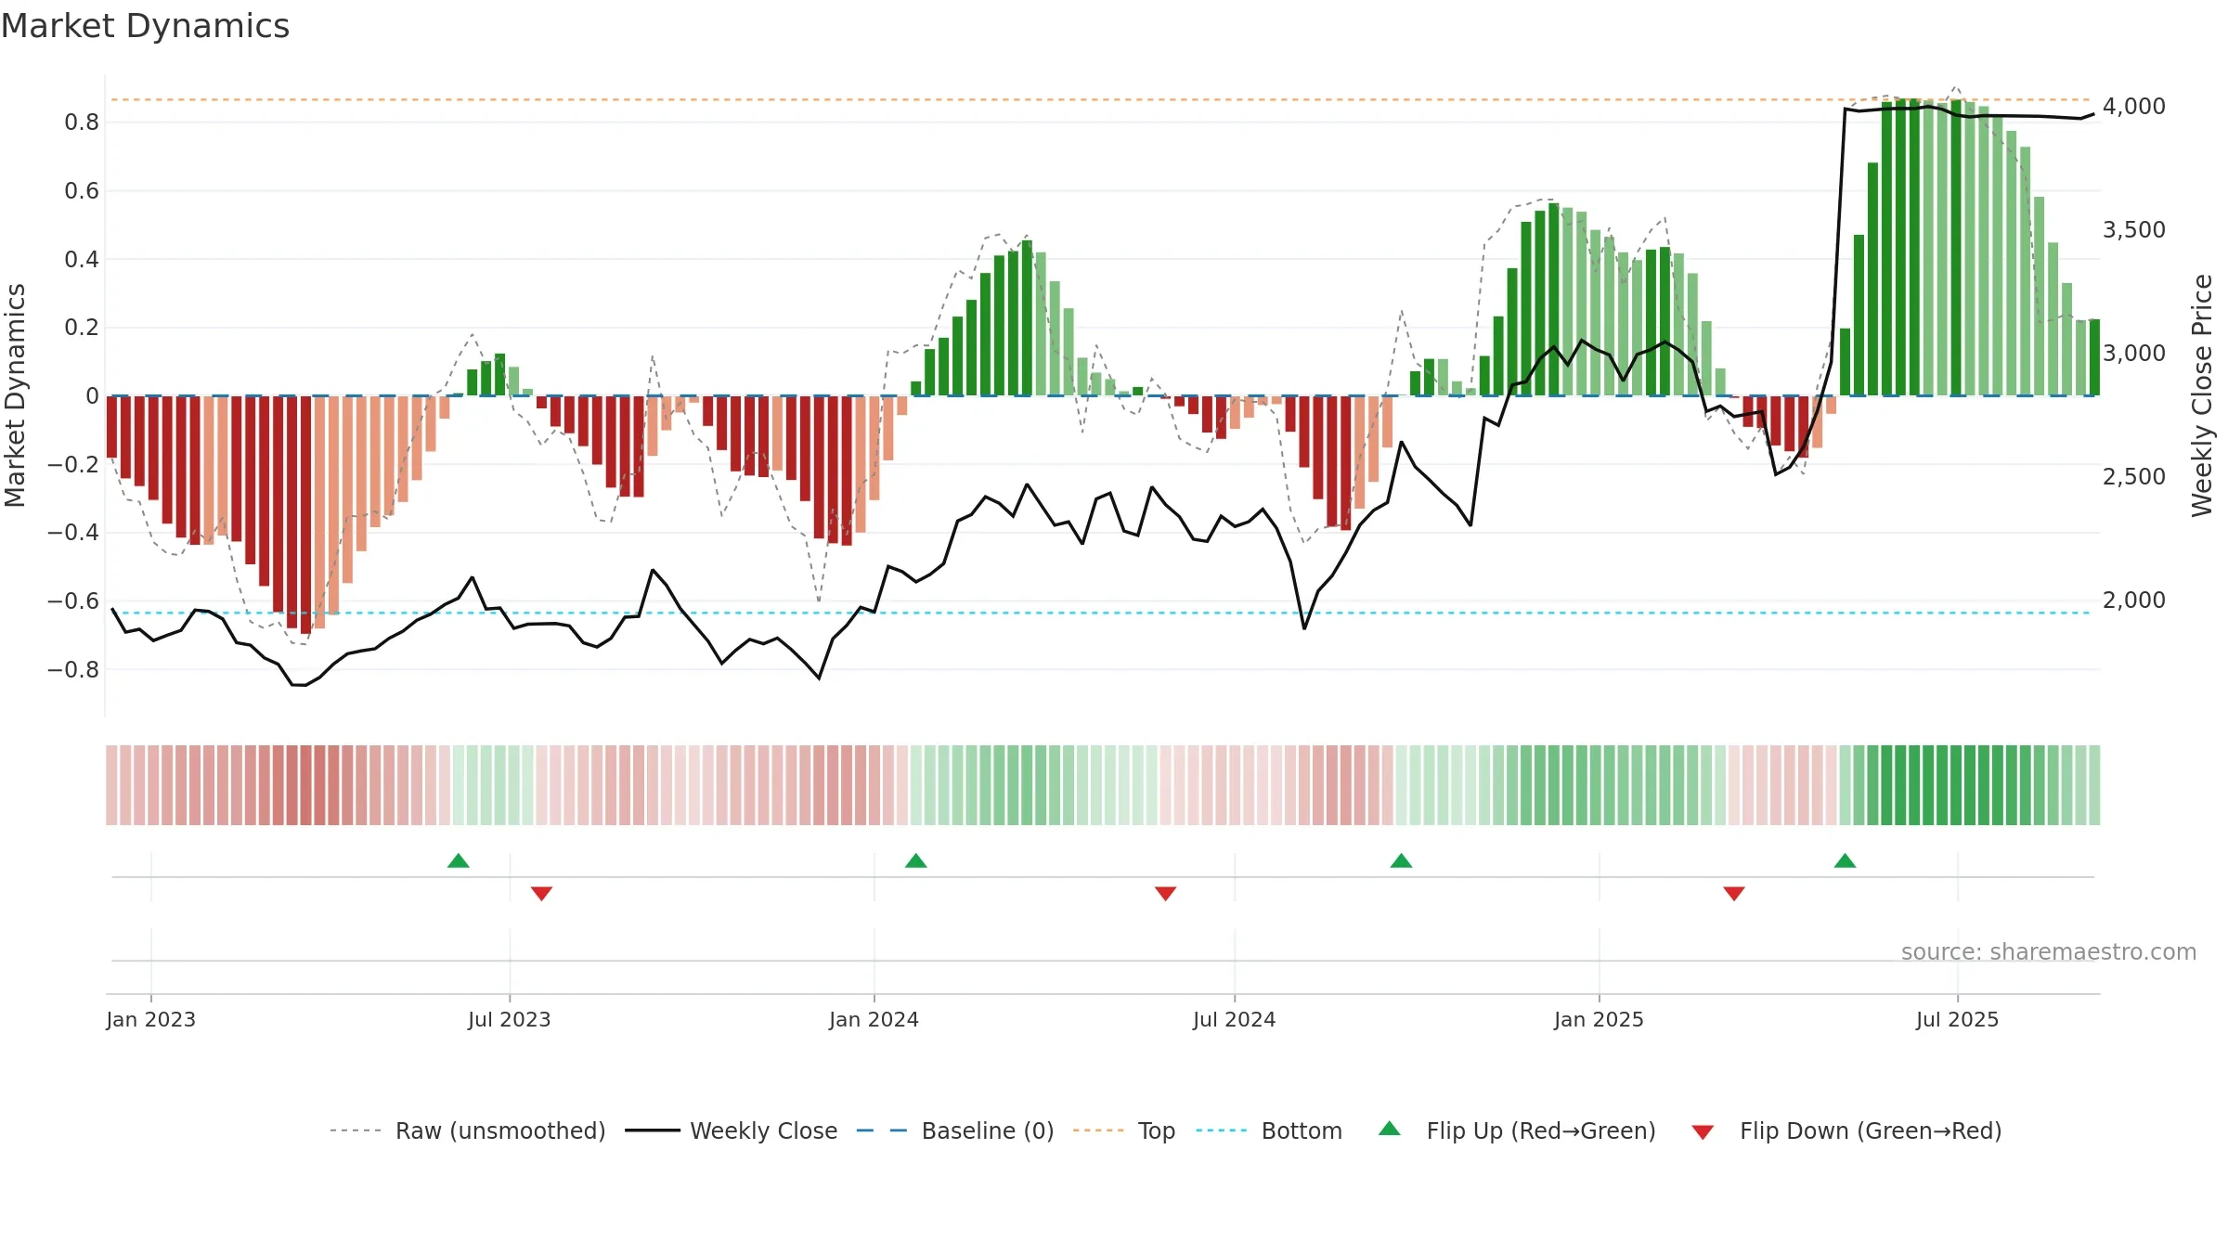This screenshot has width=2228, height=1253.
Task: Click the 3,000 price axis label
Action: pos(2134,354)
